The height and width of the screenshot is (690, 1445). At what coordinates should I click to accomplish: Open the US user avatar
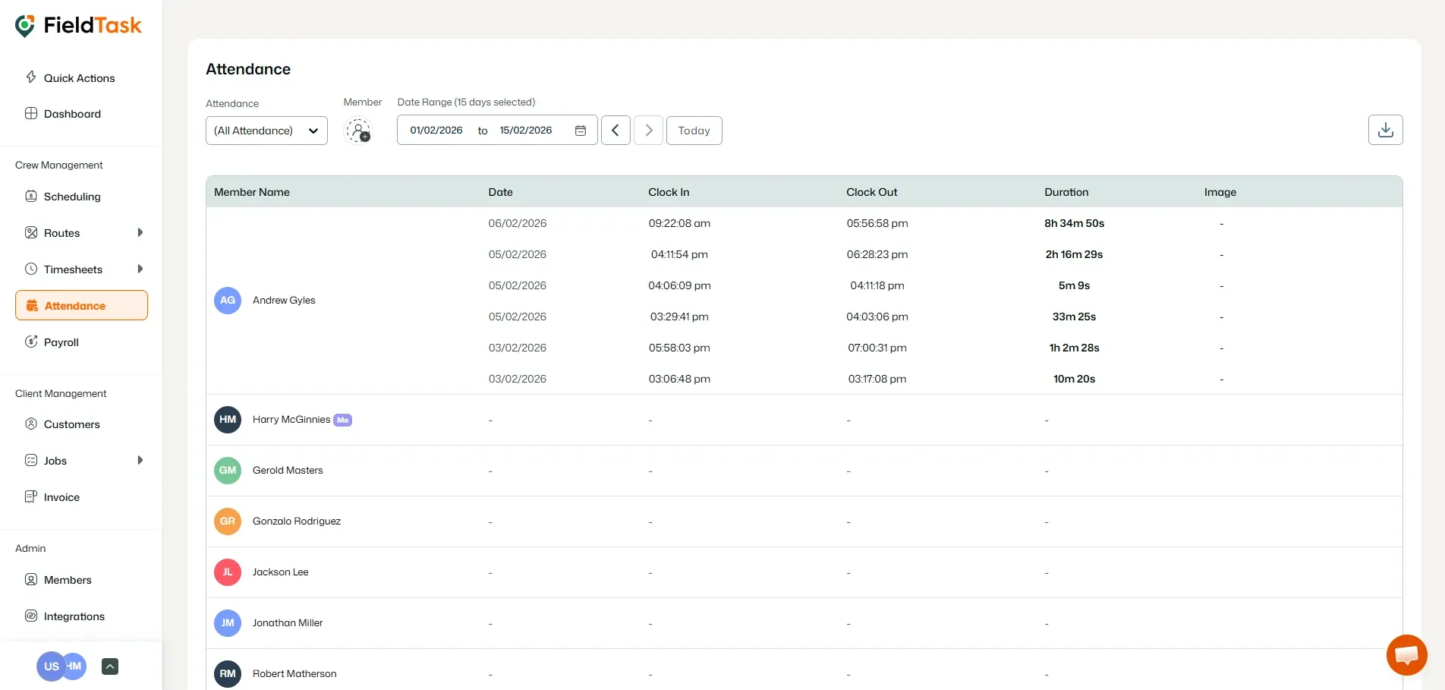(50, 666)
